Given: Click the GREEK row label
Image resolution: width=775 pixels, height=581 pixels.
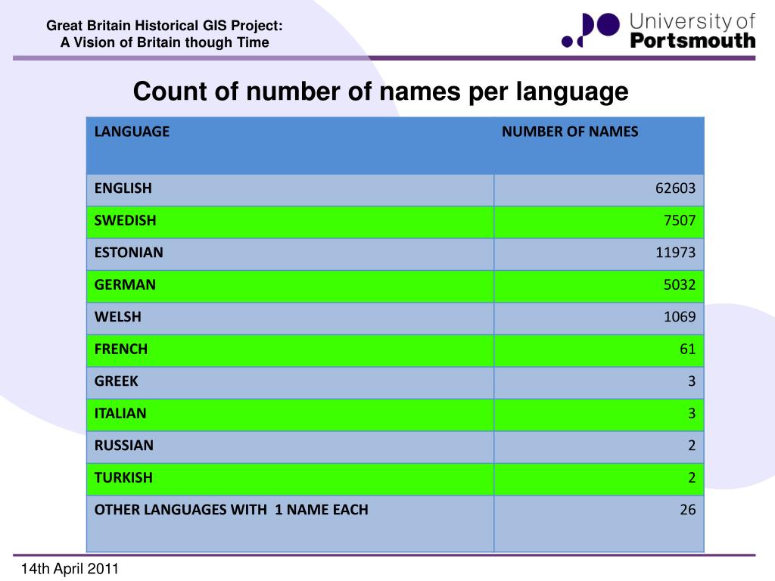Looking at the screenshot, I should click(116, 381).
